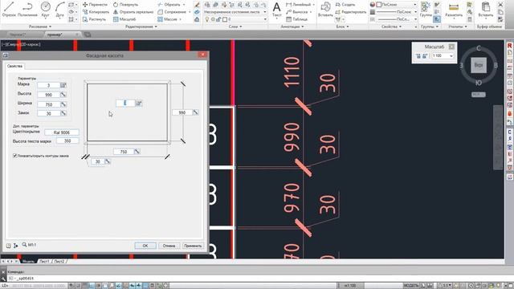Click the block Редактировать edit tool
514x289 pixels.
pos(350,12)
